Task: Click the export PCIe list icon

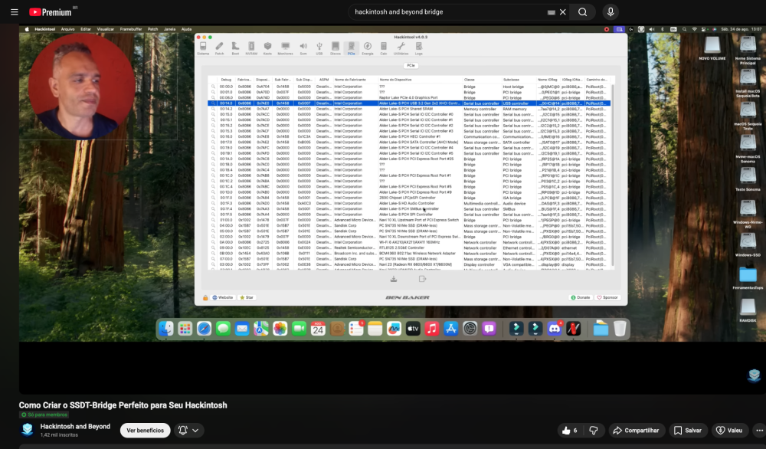Action: pyautogui.click(x=422, y=279)
